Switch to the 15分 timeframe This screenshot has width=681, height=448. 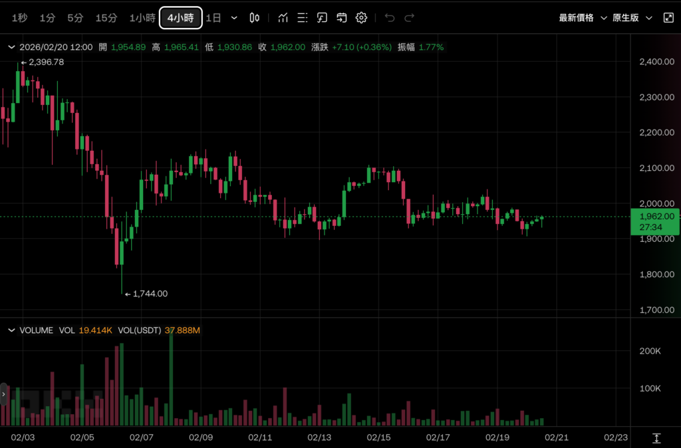106,18
